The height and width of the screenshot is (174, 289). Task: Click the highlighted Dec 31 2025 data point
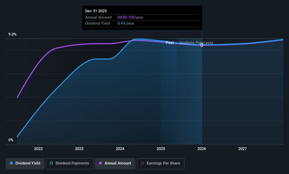click(x=202, y=45)
